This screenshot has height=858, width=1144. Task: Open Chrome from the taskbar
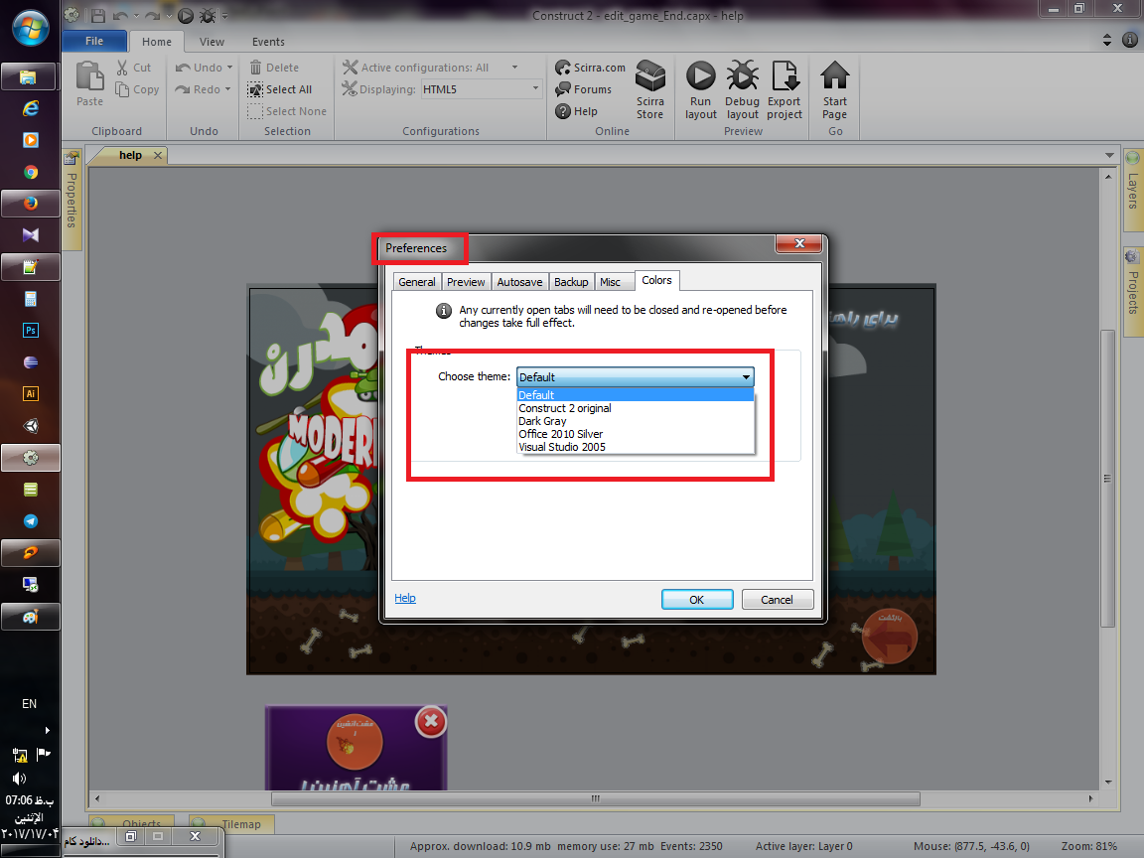click(30, 172)
